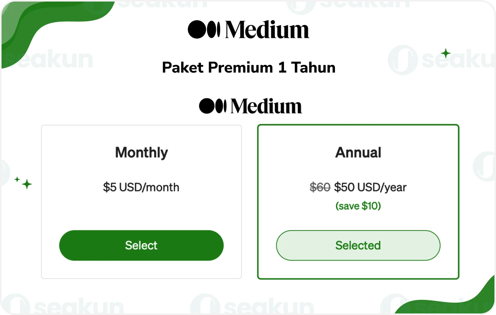Screen dimensions: 496x315
Task: Click the $50 USD/year price text
Action: pyautogui.click(x=371, y=187)
